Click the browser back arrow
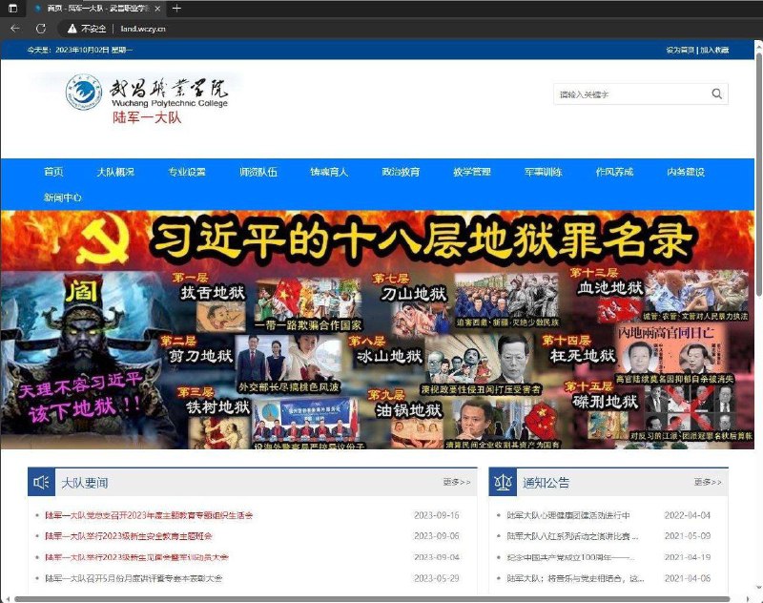763x603 pixels. pos(14,29)
